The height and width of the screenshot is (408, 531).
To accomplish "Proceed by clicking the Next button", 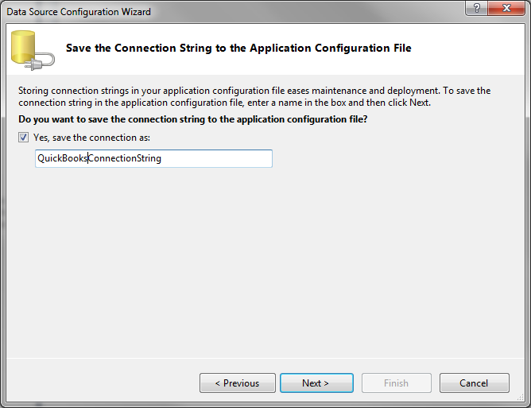I will (316, 383).
